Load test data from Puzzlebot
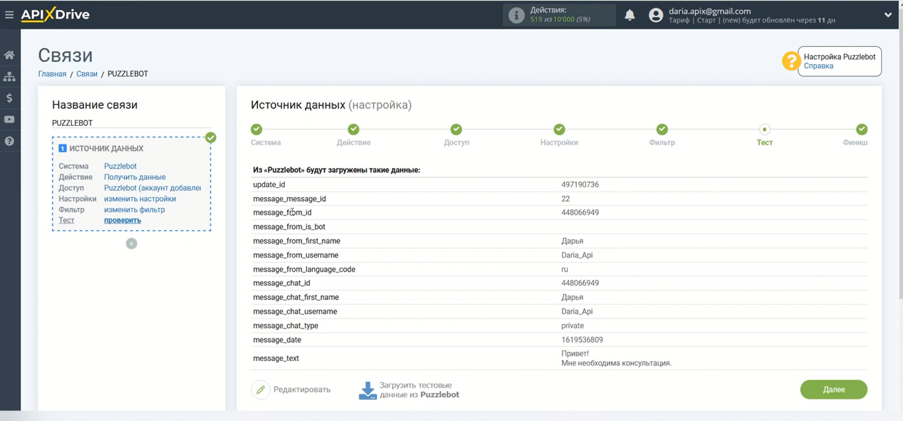 [x=419, y=390]
